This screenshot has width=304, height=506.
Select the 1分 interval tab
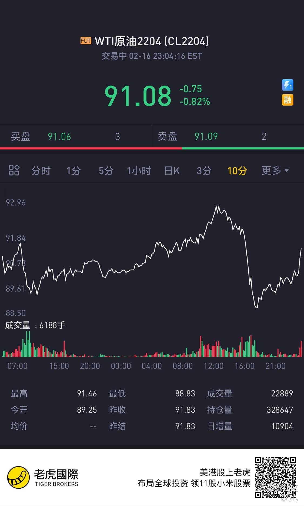tap(74, 171)
